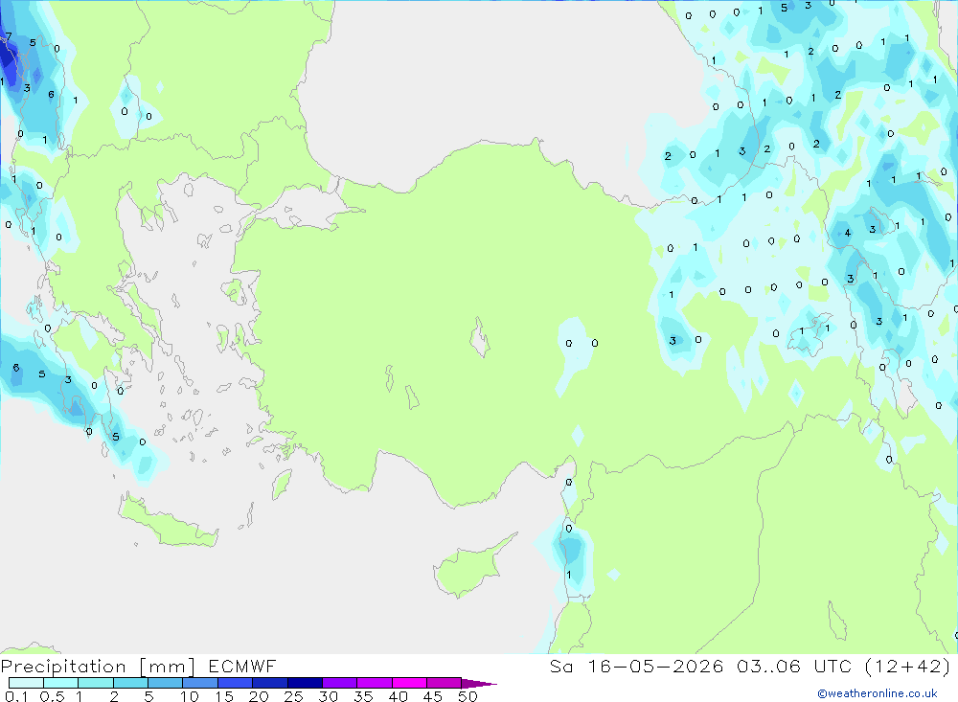Select the legend swatch between 1 and 2

point(95,683)
